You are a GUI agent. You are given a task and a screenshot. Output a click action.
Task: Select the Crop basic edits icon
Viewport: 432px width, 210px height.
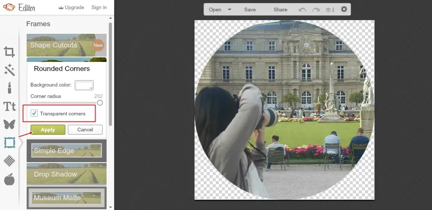point(10,52)
